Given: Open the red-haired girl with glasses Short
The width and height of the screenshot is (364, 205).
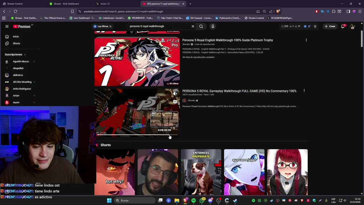Looking at the screenshot, I should click(287, 172).
